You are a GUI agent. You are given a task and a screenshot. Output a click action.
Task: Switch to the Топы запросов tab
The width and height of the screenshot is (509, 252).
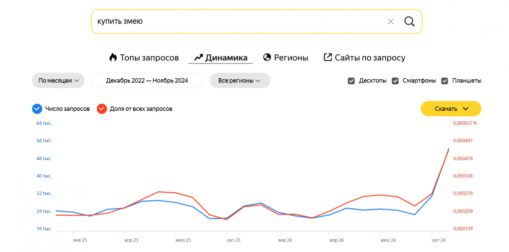tap(149, 57)
